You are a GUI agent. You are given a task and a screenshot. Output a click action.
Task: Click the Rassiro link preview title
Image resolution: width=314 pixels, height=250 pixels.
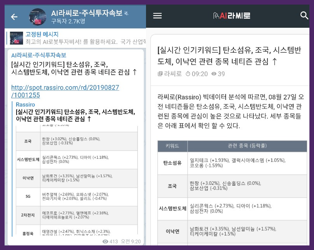point(25,105)
